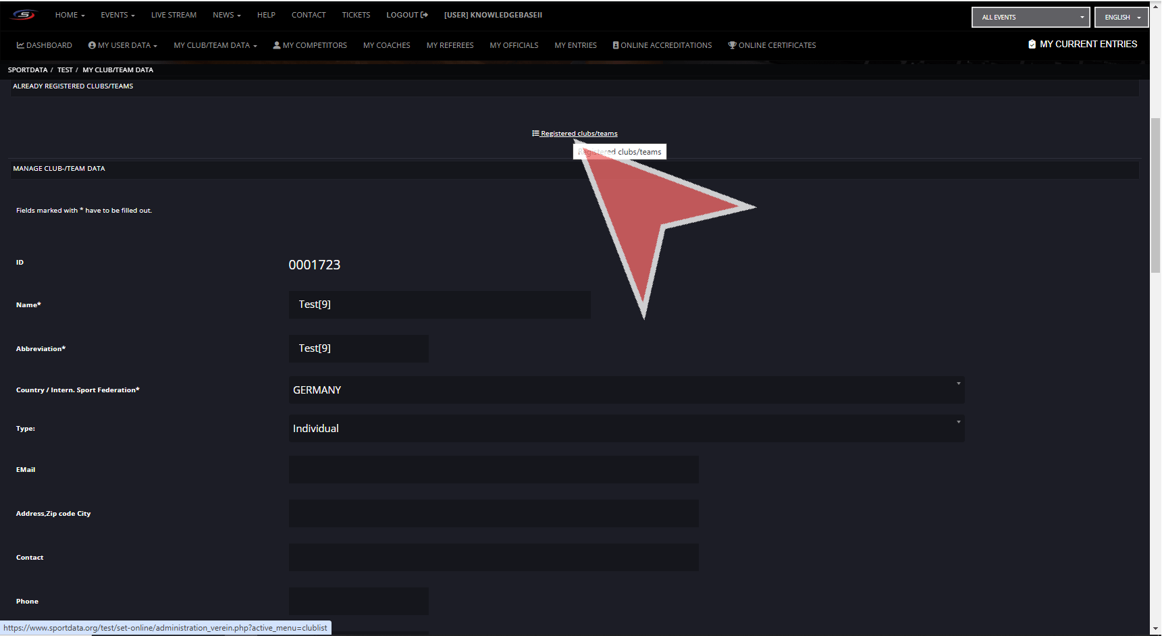Image resolution: width=1162 pixels, height=636 pixels.
Task: Open Online Certificates trophy icon link
Action: pyautogui.click(x=772, y=45)
